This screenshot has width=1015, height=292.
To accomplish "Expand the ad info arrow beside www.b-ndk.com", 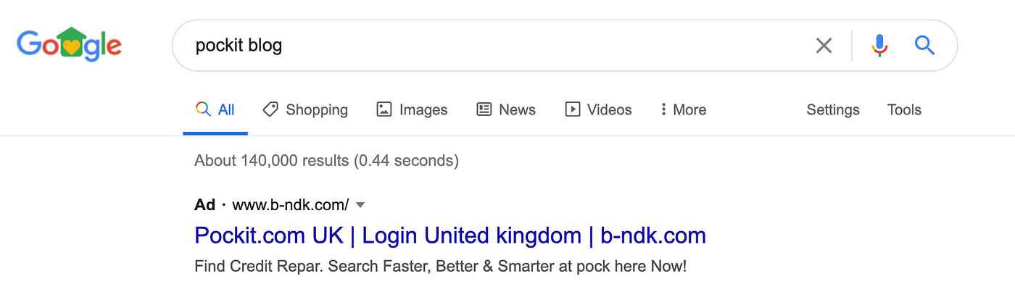I will pyautogui.click(x=360, y=205).
